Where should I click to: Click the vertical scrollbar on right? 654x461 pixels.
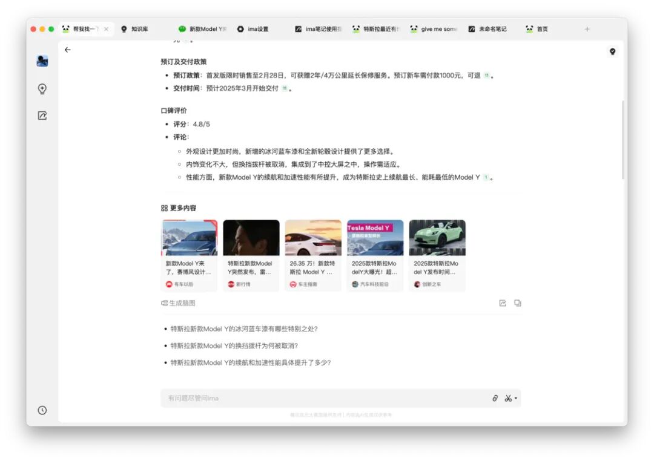click(x=623, y=140)
